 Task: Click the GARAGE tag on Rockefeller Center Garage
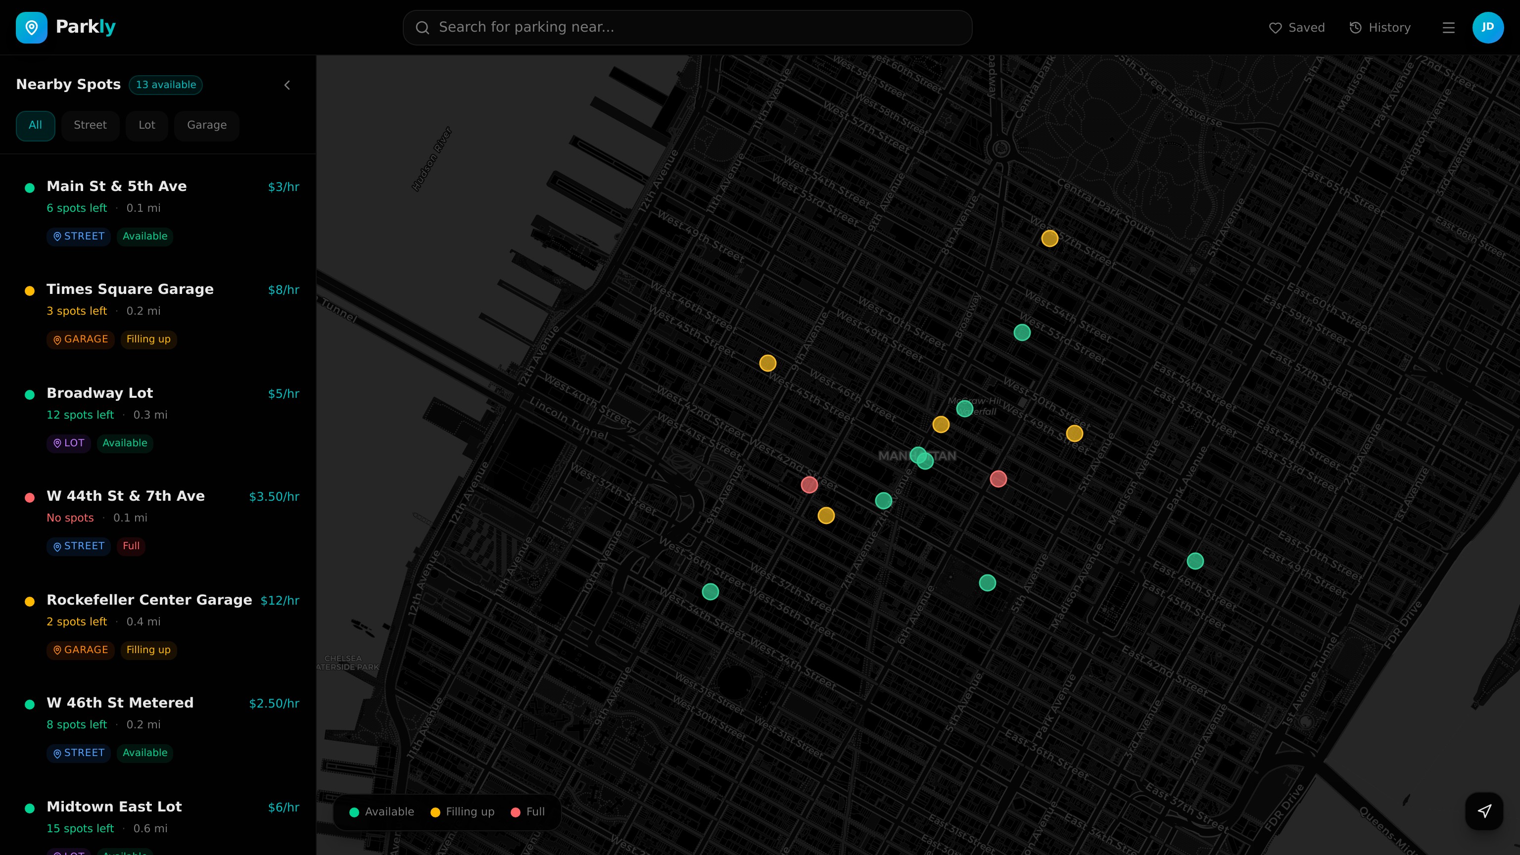point(80,650)
